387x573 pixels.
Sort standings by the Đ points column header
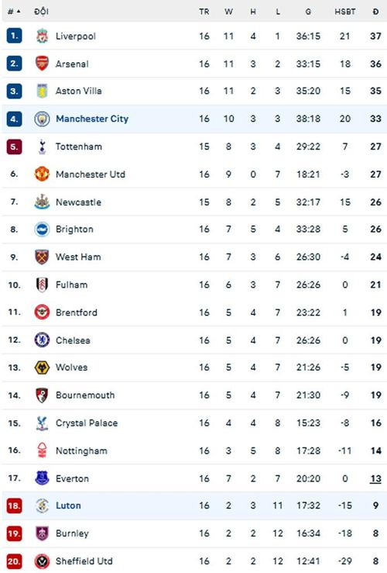click(x=375, y=12)
